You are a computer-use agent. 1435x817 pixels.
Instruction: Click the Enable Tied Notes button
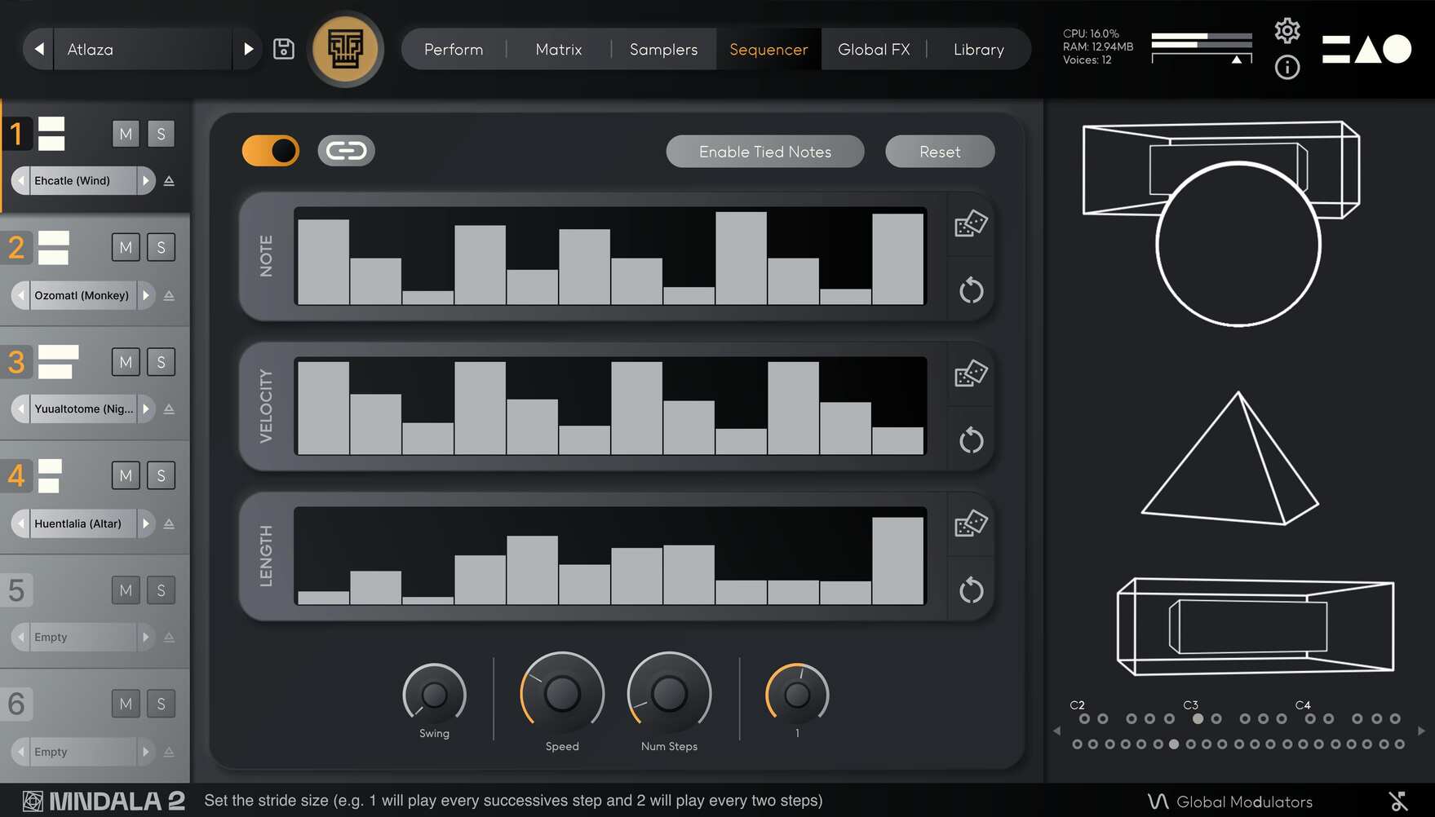[x=764, y=152]
